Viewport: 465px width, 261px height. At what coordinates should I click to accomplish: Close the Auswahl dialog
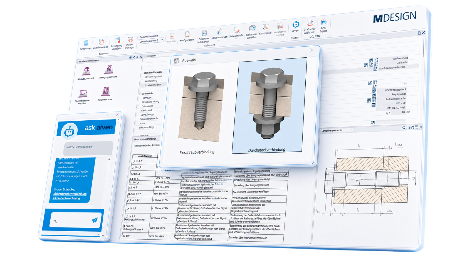[311, 50]
